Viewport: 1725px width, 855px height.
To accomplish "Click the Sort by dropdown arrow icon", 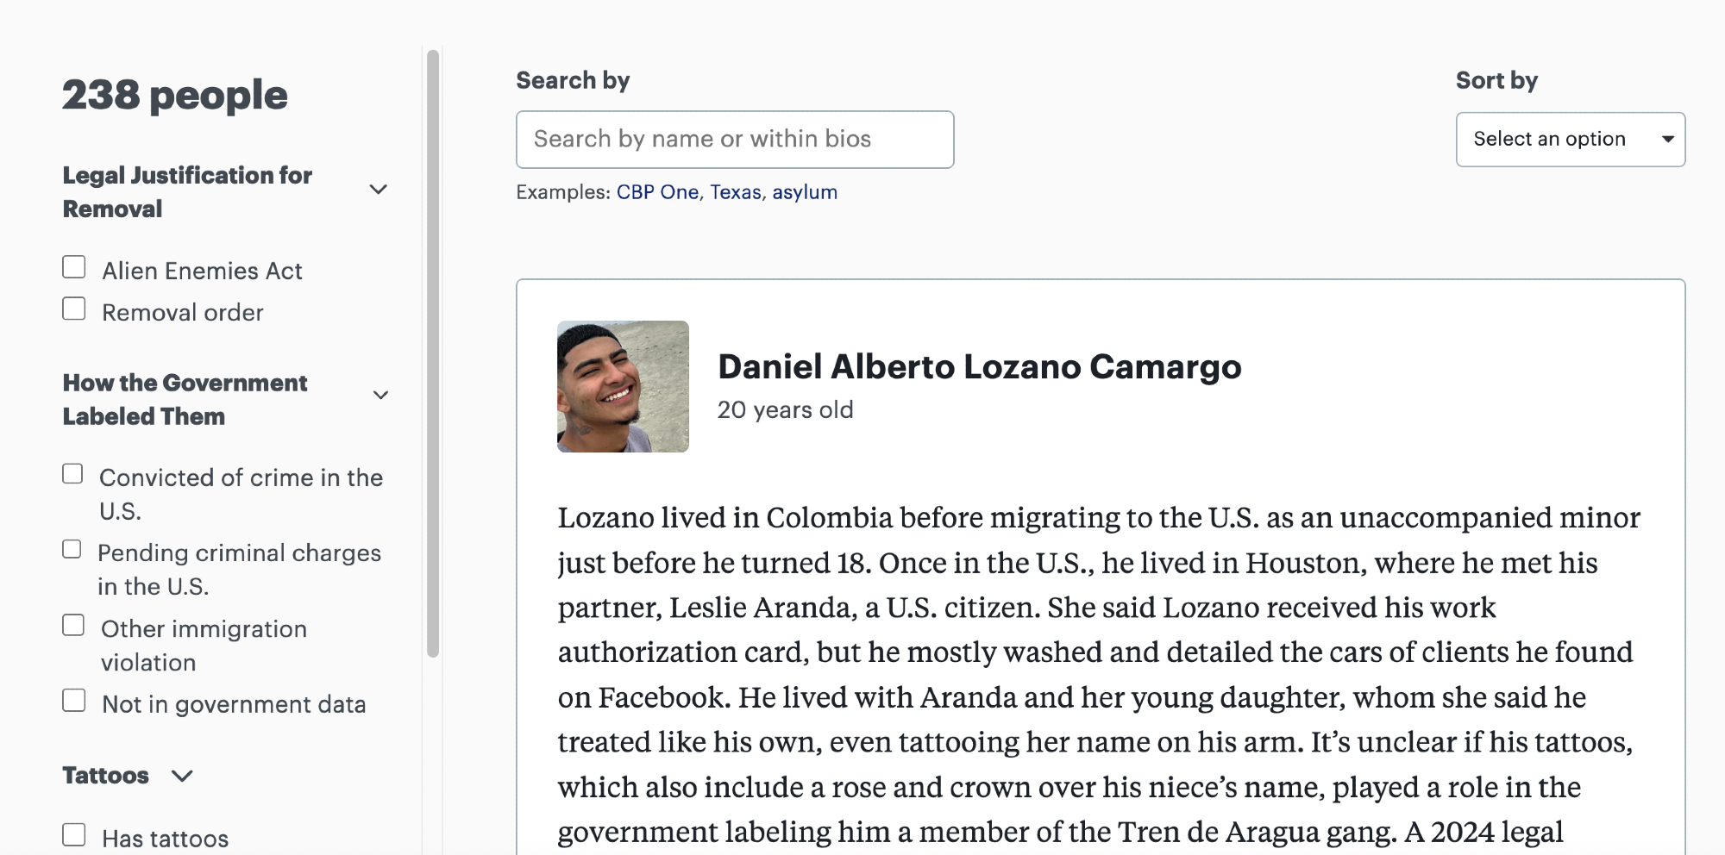I will pyautogui.click(x=1668, y=140).
